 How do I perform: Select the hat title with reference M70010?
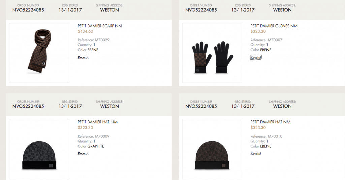pos(271,122)
